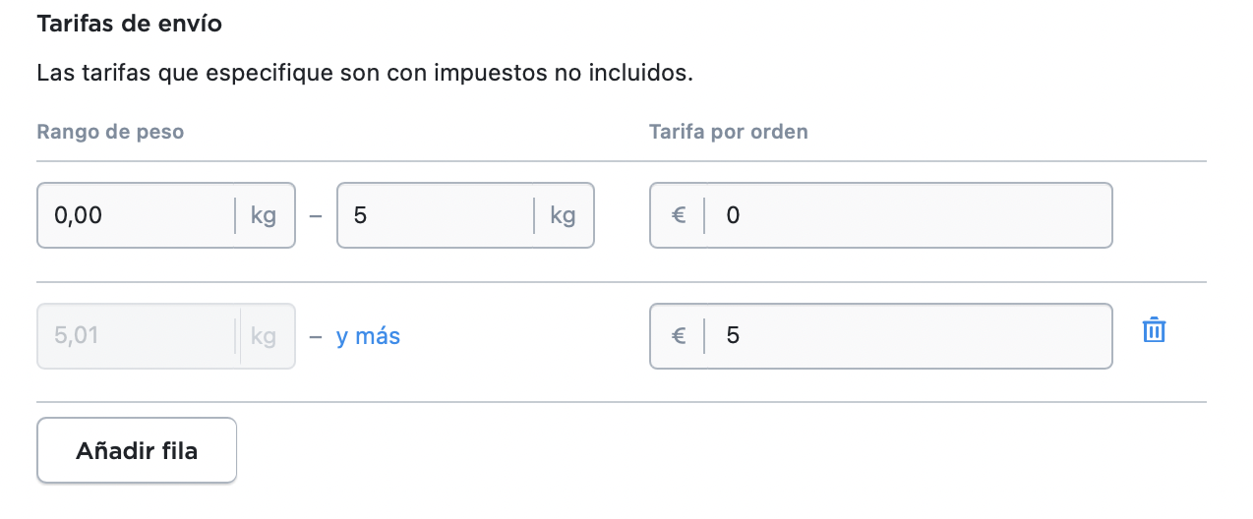Click the euro symbol in the second rate field
The width and height of the screenshot is (1253, 519).
(679, 336)
